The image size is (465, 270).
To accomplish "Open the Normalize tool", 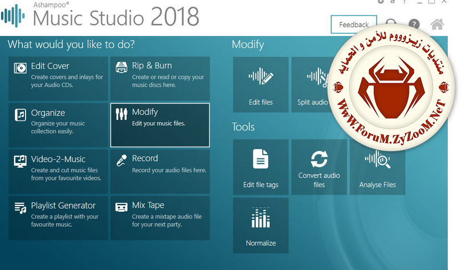I will 261,226.
